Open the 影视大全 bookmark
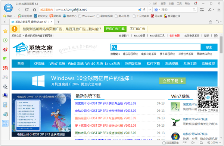The image size is (224, 146). coord(41,16)
